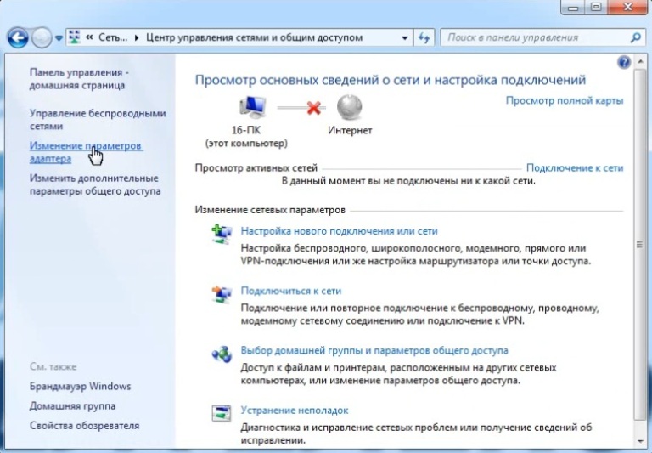The image size is (652, 453).
Task: Click the grey Internet globe icon
Action: point(349,107)
